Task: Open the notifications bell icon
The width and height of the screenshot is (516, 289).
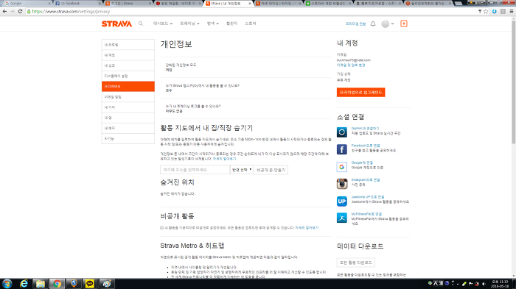Action: 373,24
